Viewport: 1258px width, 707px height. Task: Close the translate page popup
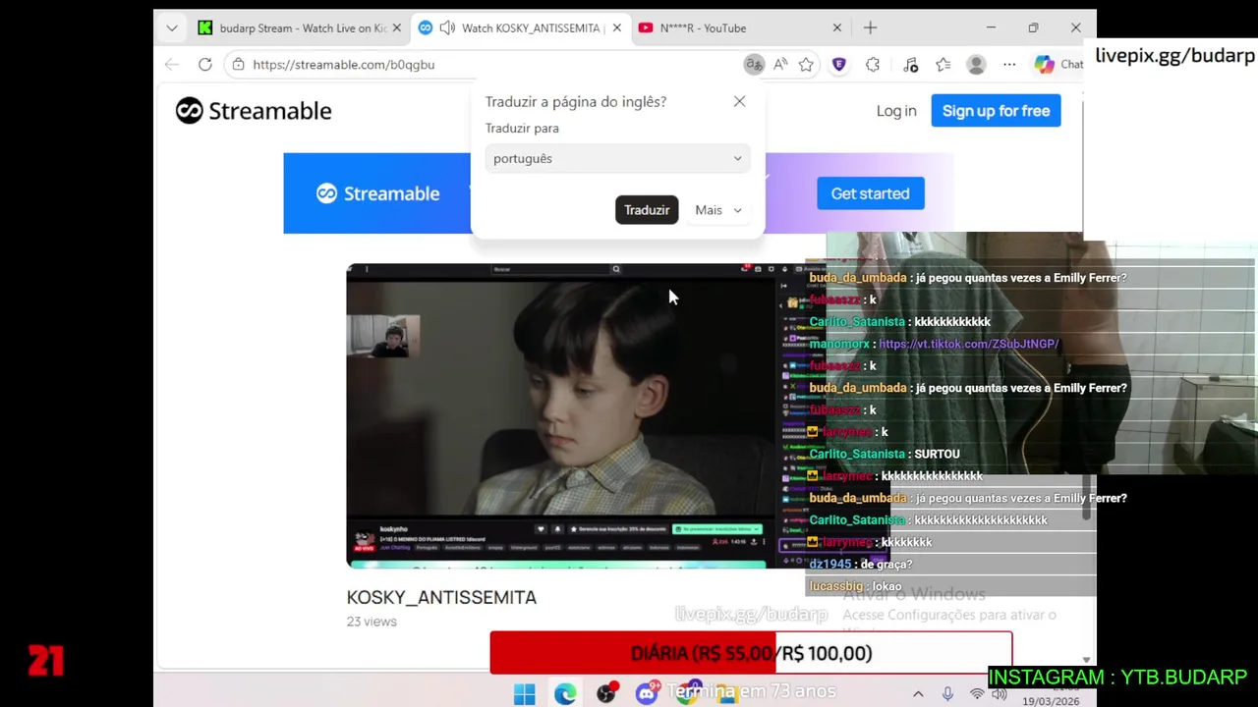pos(739,101)
